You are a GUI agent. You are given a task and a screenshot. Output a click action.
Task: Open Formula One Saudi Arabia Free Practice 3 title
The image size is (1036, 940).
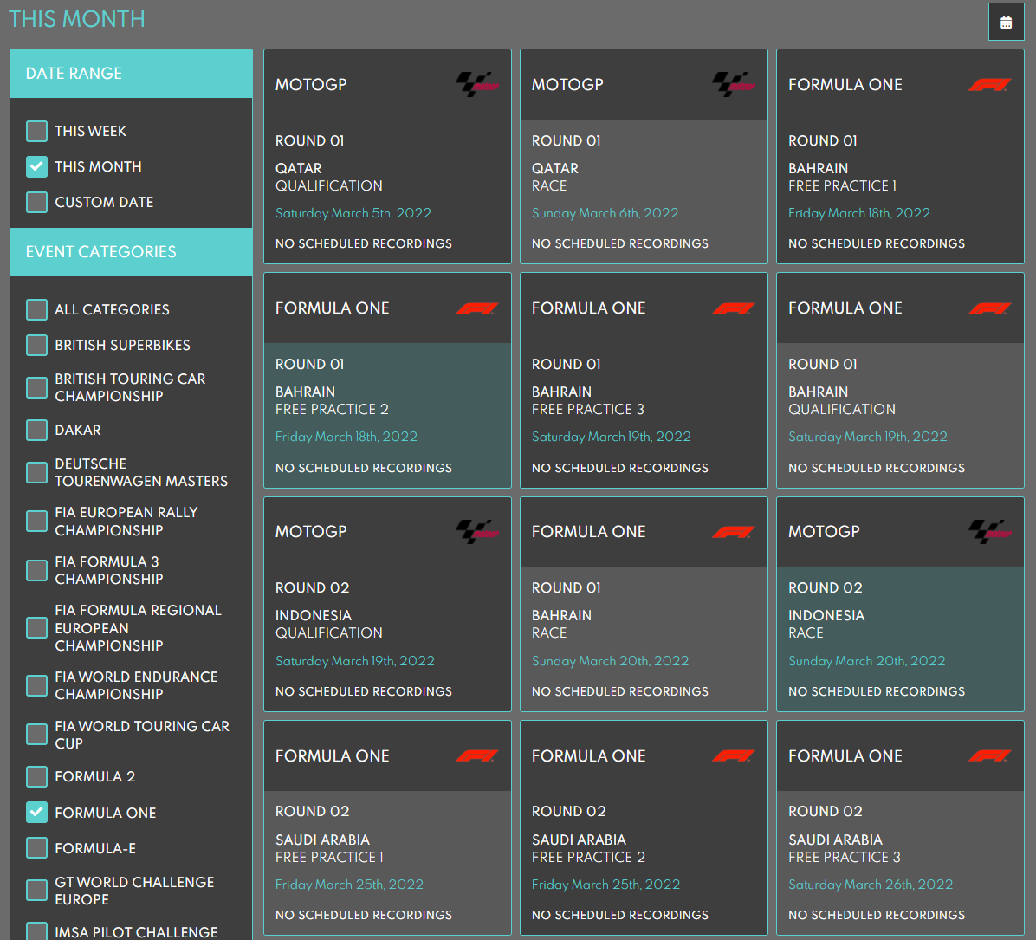[x=845, y=755]
